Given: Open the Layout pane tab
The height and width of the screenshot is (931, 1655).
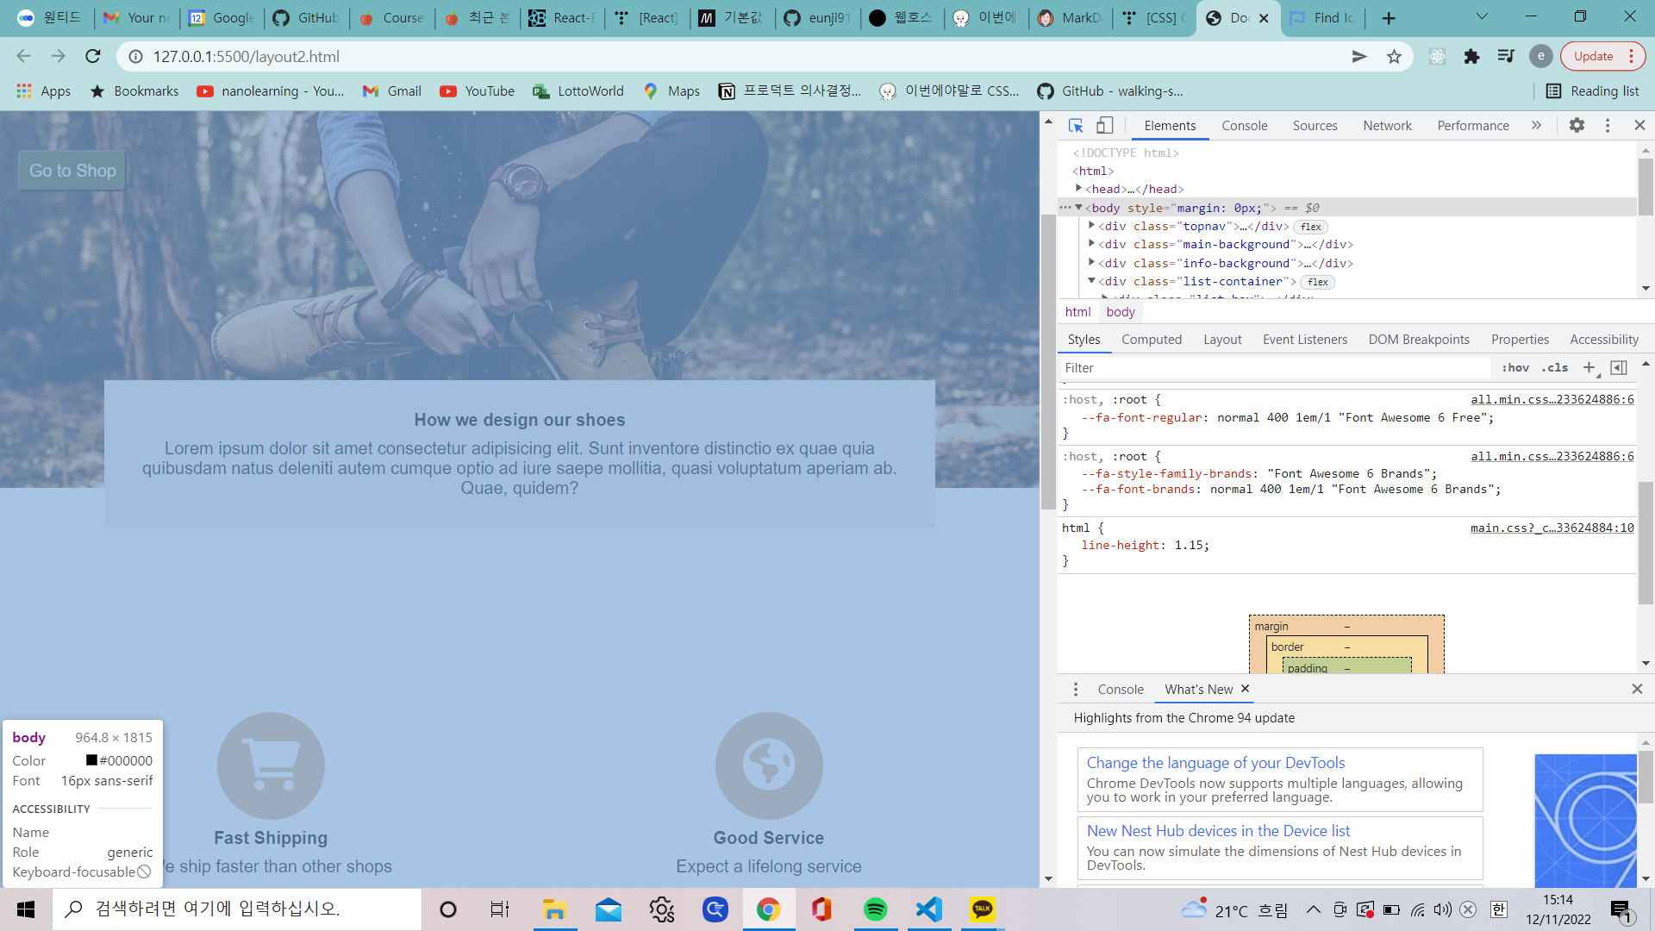Looking at the screenshot, I should 1222,340.
